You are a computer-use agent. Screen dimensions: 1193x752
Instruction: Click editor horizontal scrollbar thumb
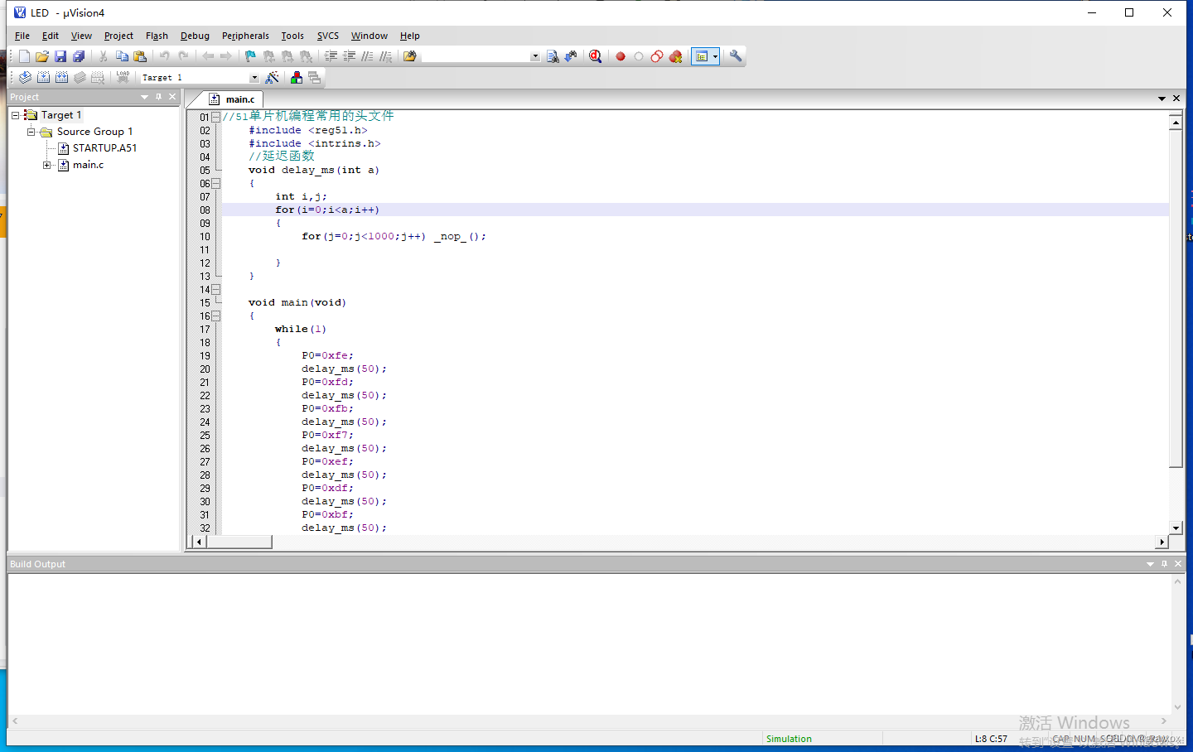coord(239,542)
